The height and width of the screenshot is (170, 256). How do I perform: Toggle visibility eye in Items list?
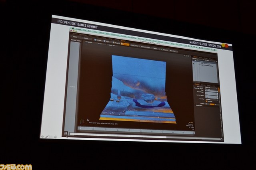click(x=194, y=63)
